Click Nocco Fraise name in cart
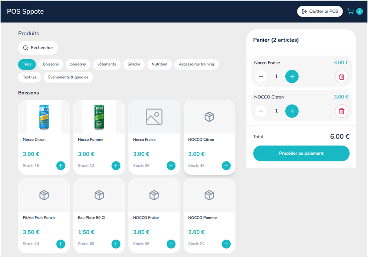 pos(267,63)
